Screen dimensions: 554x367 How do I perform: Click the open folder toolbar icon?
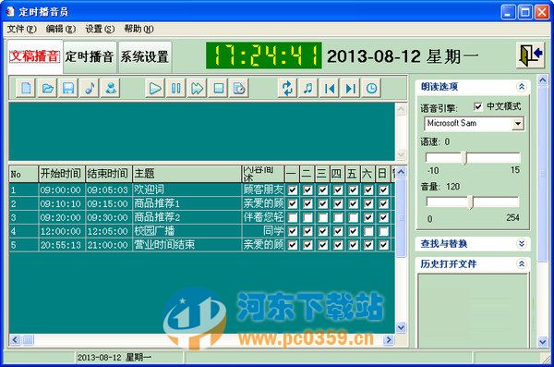[47, 88]
